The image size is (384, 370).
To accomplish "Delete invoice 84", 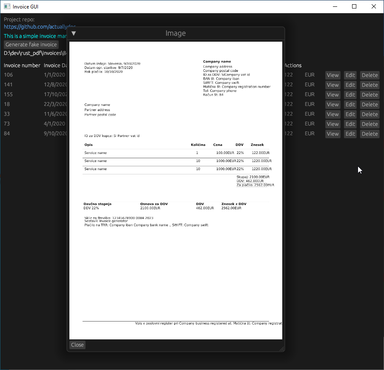I will click(x=370, y=134).
